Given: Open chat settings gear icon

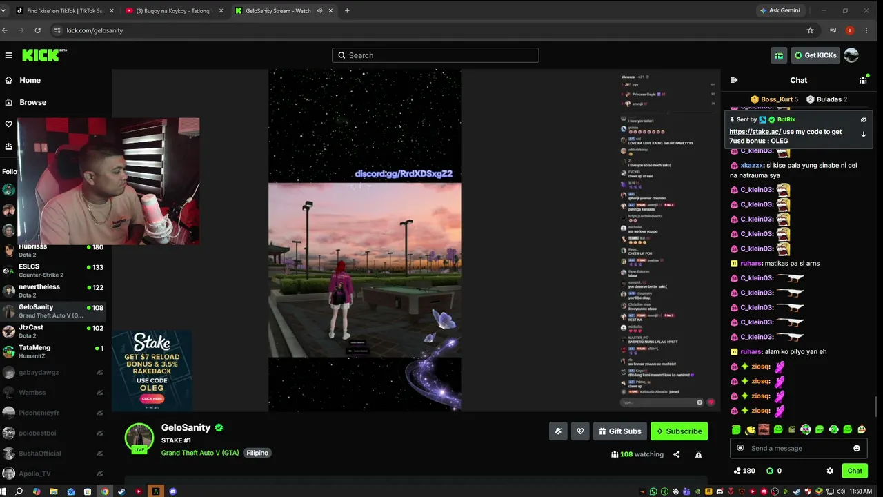Looking at the screenshot, I should tap(830, 471).
